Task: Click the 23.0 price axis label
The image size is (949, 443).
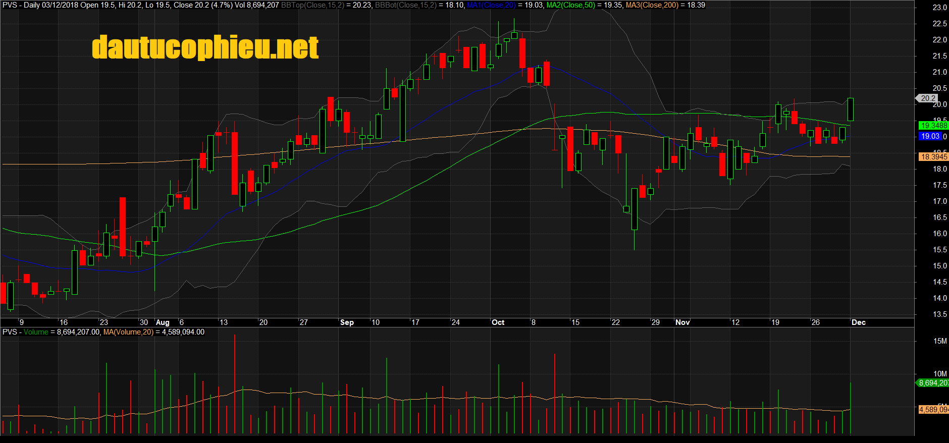Action: point(939,8)
